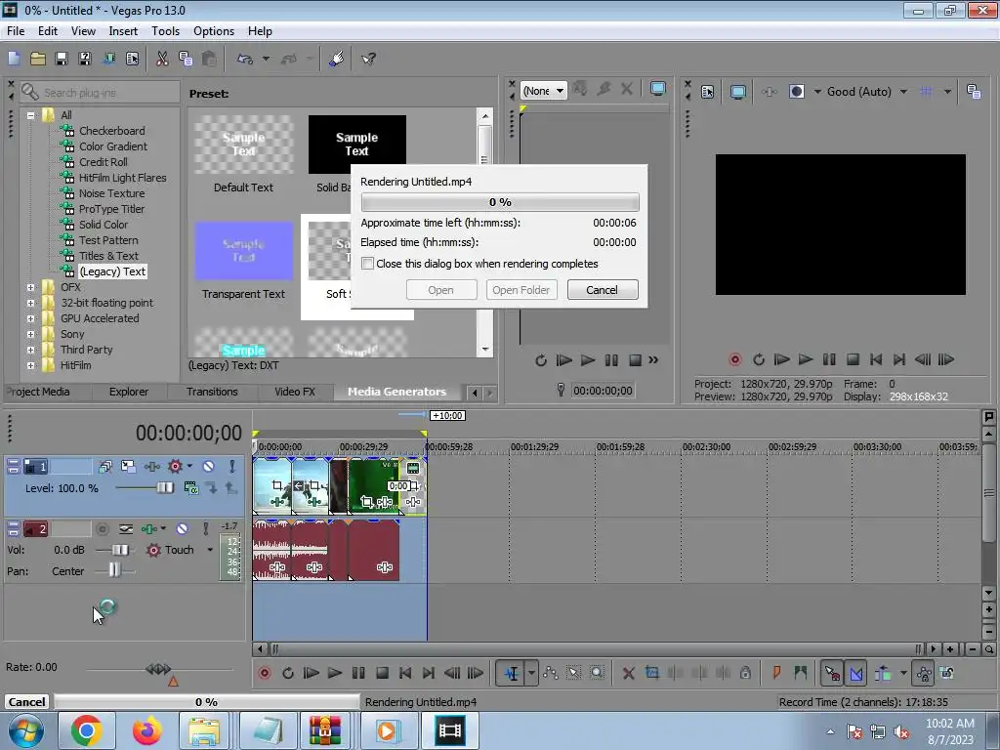Screen dimensions: 1000x750
Task: Click the Trim icon in edit toolbar
Action: (x=651, y=673)
